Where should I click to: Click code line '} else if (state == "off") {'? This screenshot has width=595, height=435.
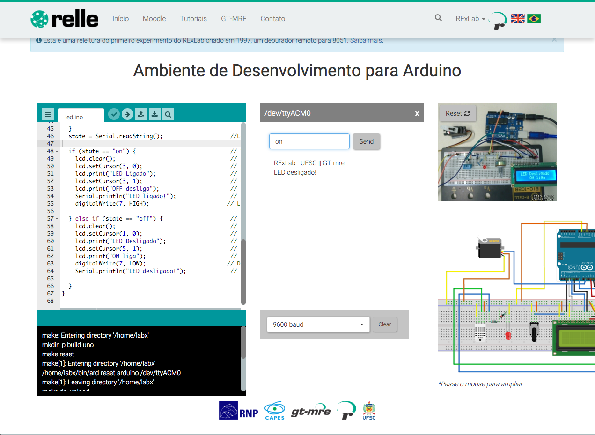point(115,219)
